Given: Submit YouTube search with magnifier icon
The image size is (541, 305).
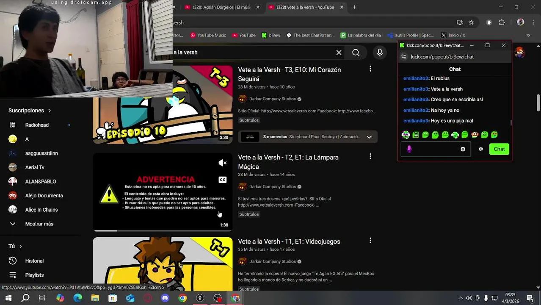Looking at the screenshot, I should coord(356,53).
